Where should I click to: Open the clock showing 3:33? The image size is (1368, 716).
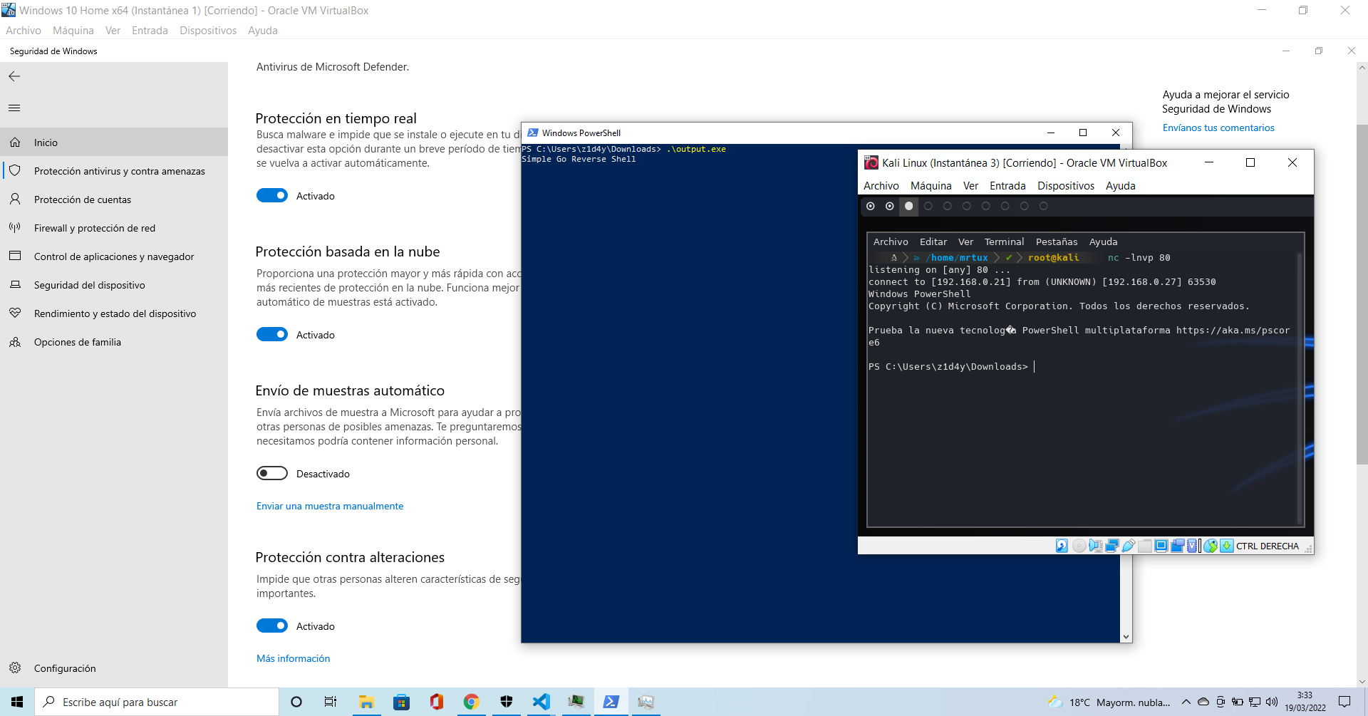coord(1305,702)
